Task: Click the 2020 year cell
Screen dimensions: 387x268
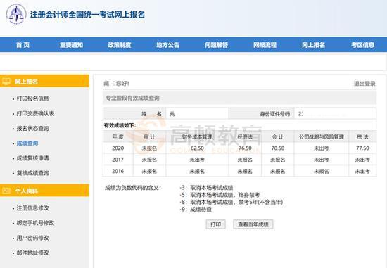Action: click(x=118, y=148)
